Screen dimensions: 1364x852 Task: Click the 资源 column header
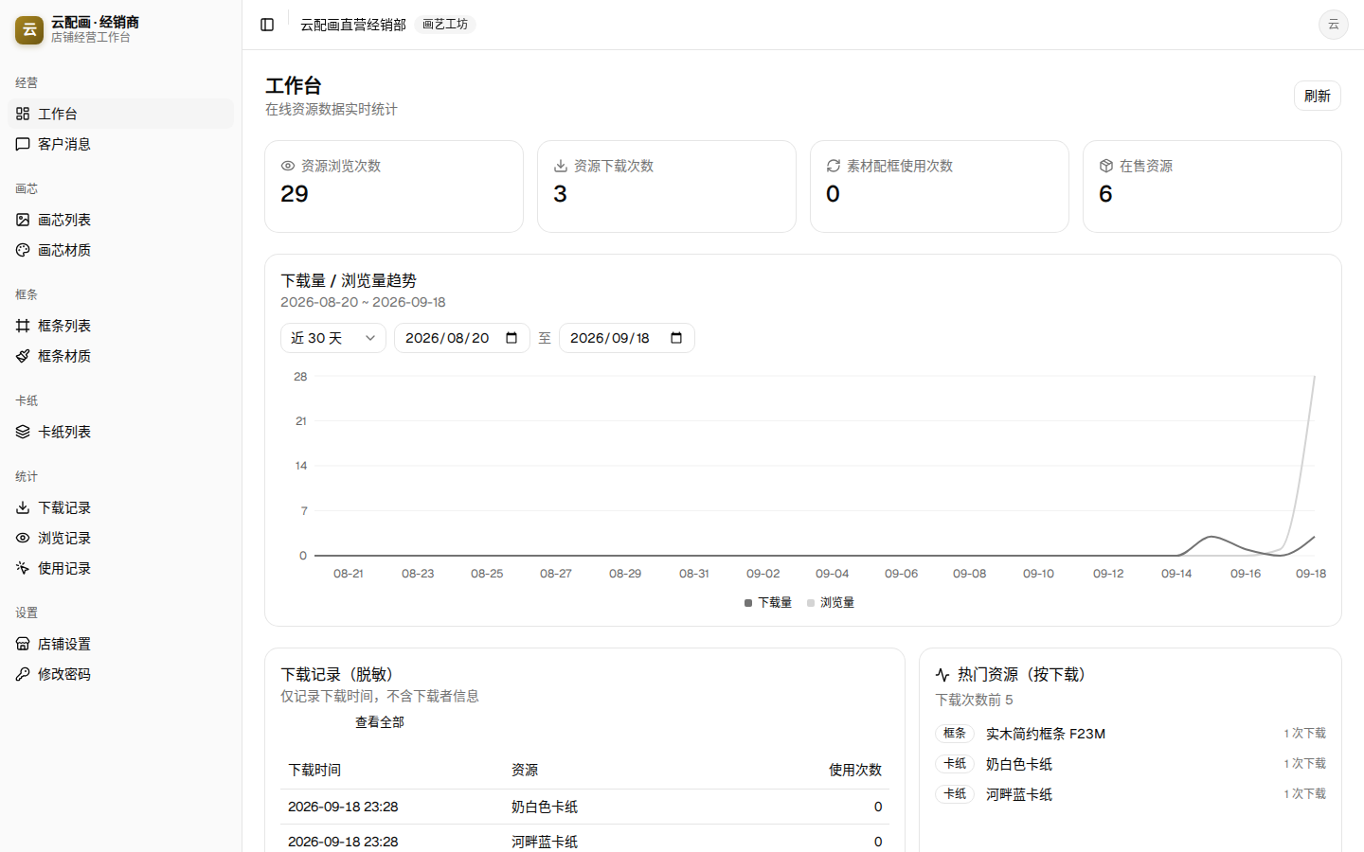point(525,771)
